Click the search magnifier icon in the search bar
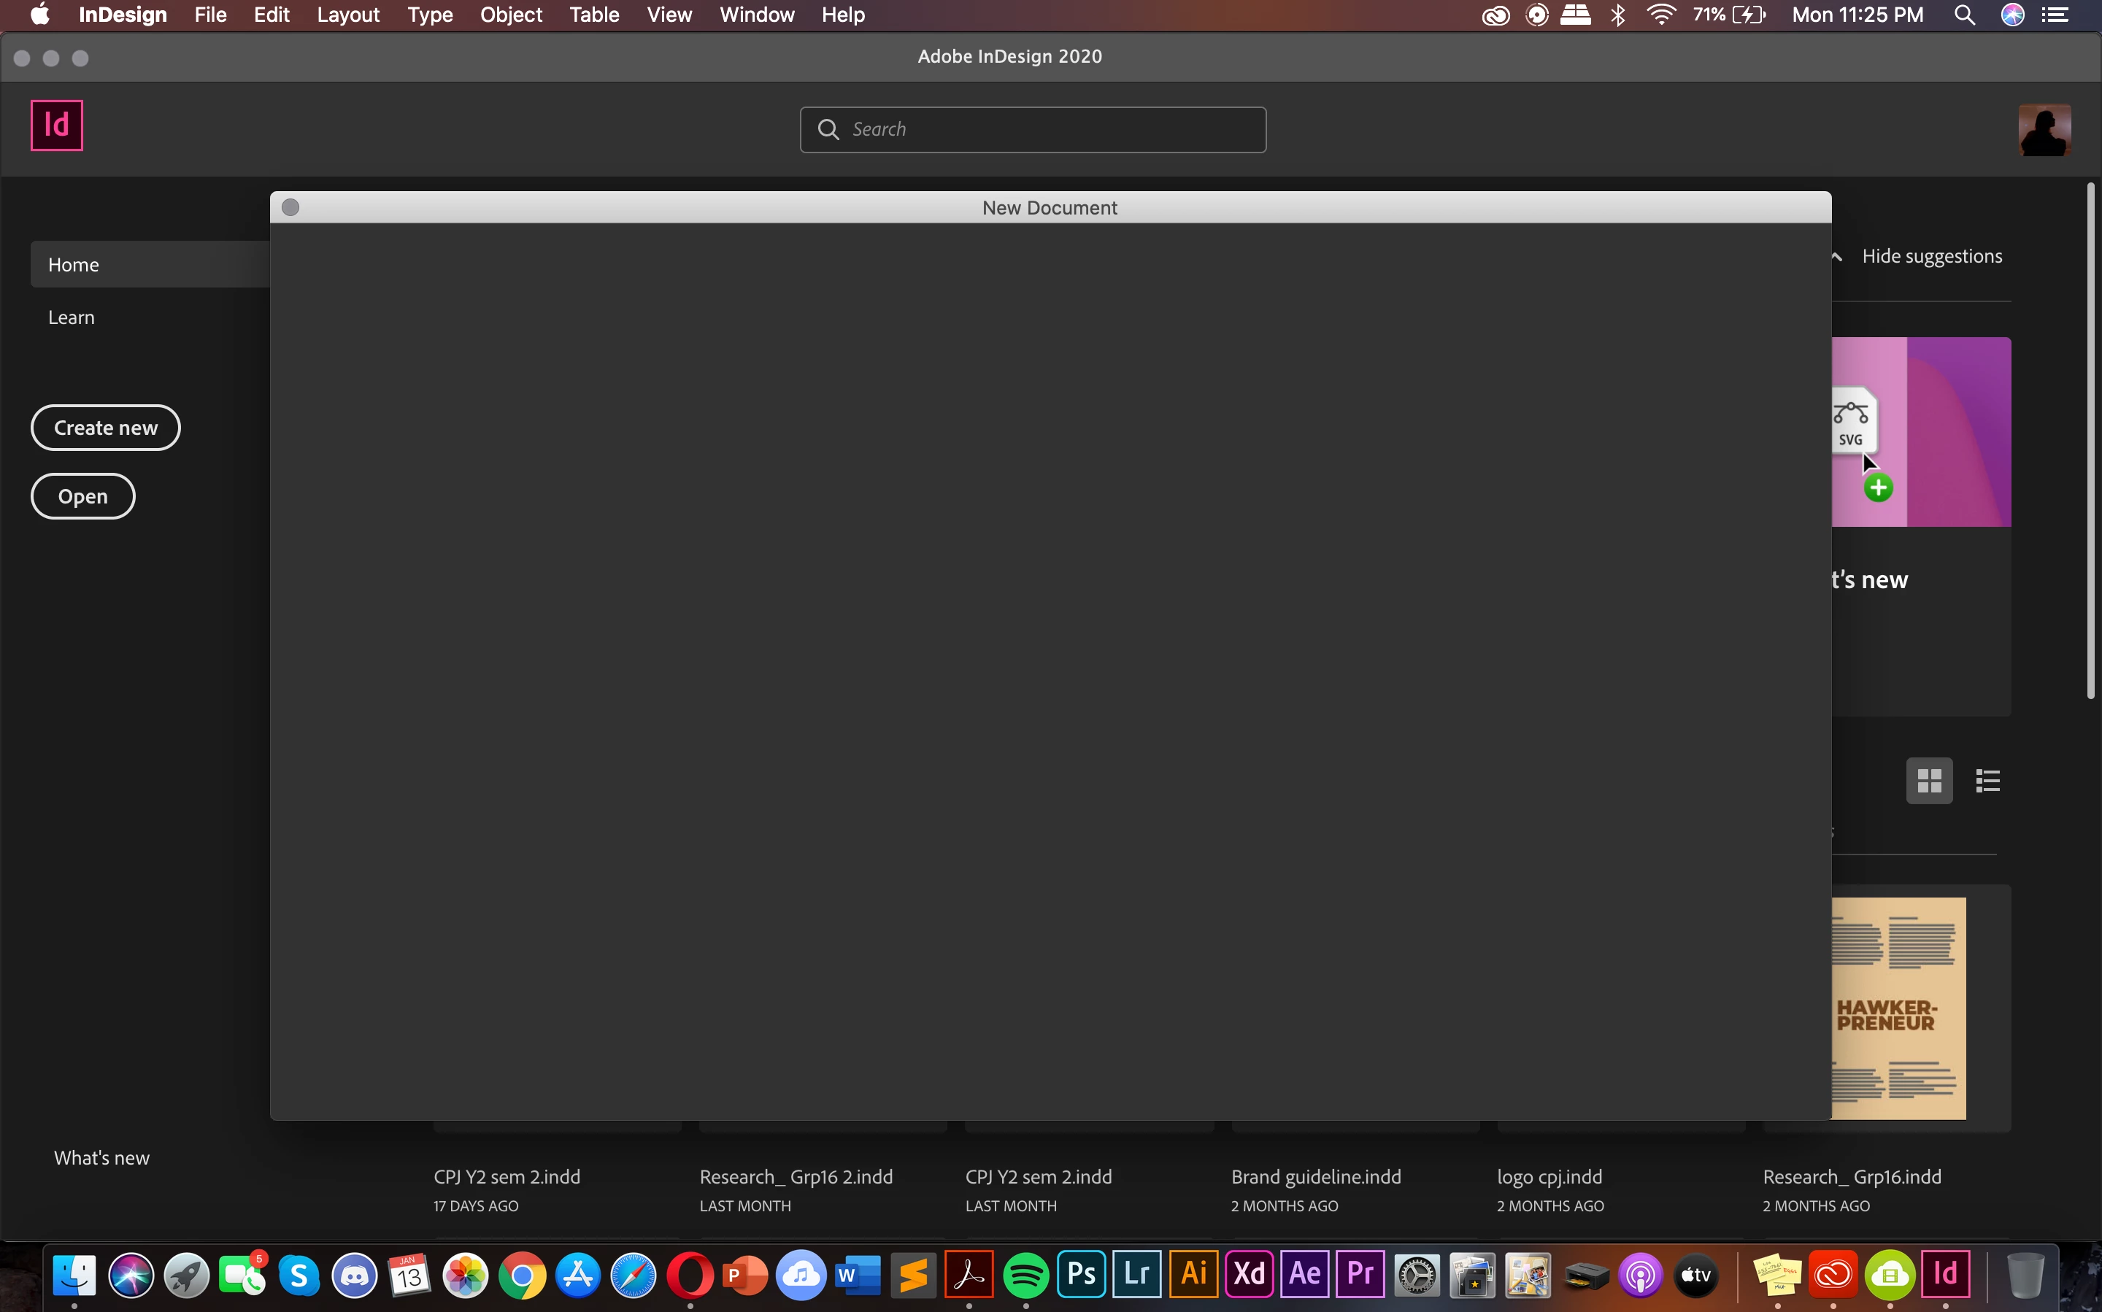Image resolution: width=2102 pixels, height=1312 pixels. [x=828, y=129]
